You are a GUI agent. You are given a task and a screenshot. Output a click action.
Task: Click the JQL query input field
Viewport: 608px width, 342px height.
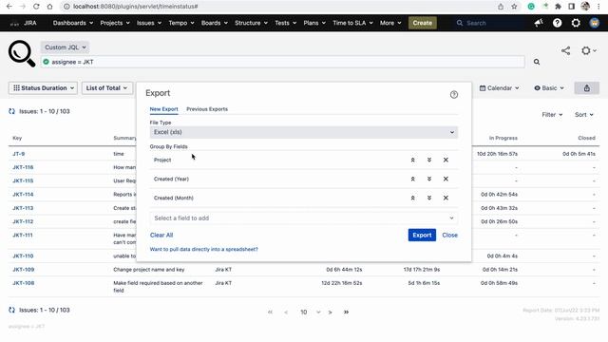[283, 62]
